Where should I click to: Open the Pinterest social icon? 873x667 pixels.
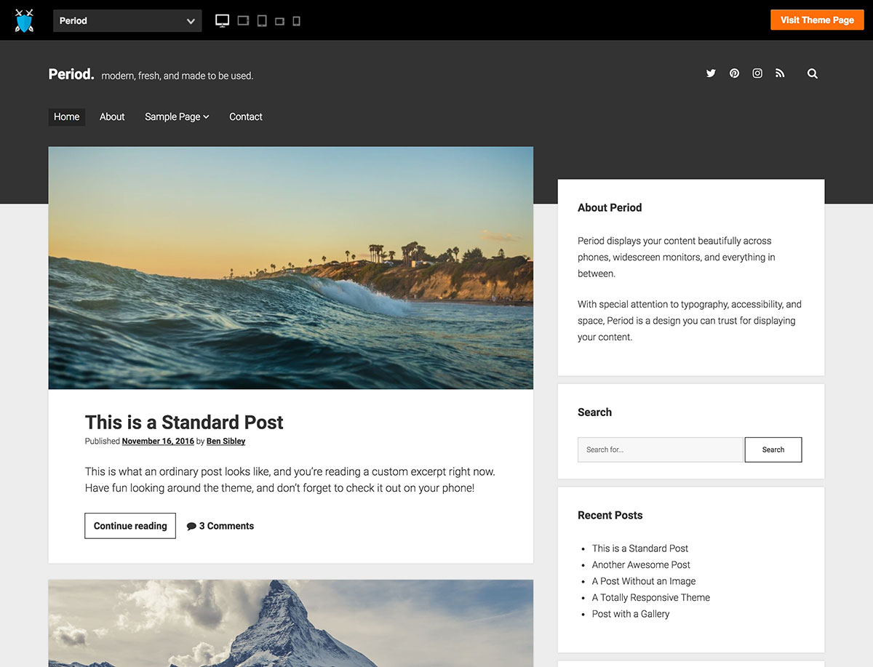tap(734, 73)
